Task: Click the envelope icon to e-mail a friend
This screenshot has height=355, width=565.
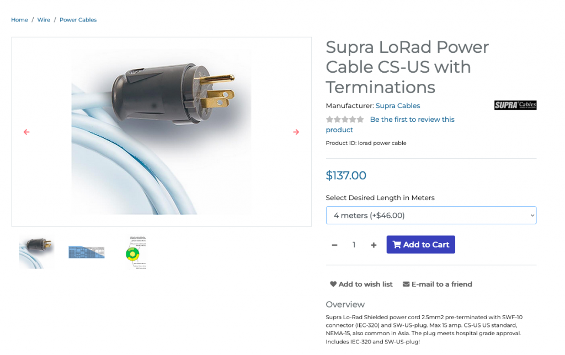Action: [x=406, y=284]
